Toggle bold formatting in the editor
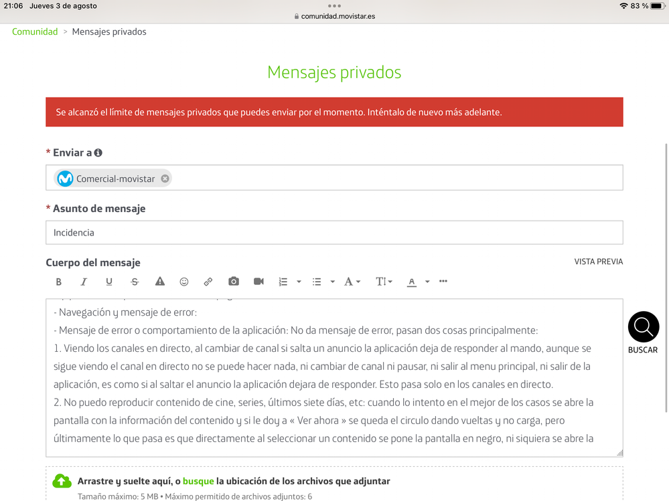The height and width of the screenshot is (501, 669). pyautogui.click(x=59, y=282)
